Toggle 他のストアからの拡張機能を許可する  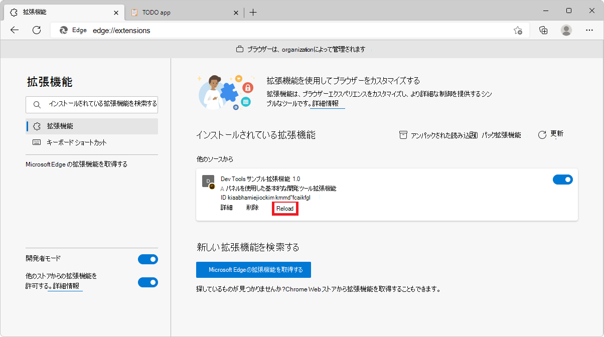coord(148,282)
